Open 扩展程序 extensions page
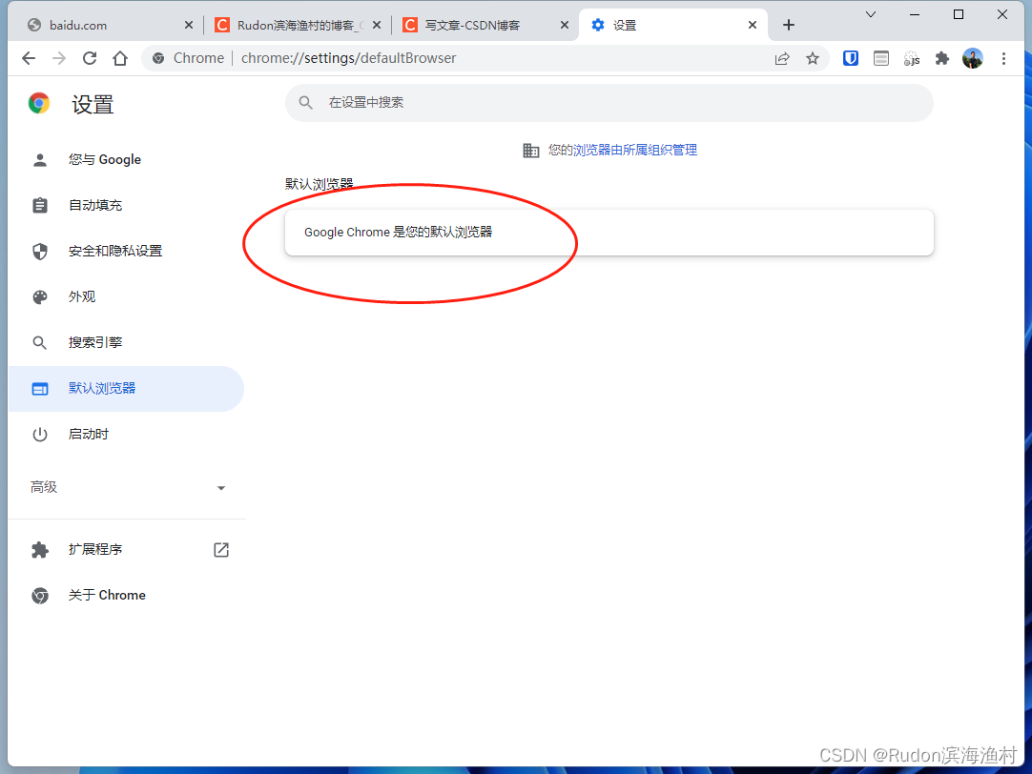The height and width of the screenshot is (774, 1032). point(126,550)
